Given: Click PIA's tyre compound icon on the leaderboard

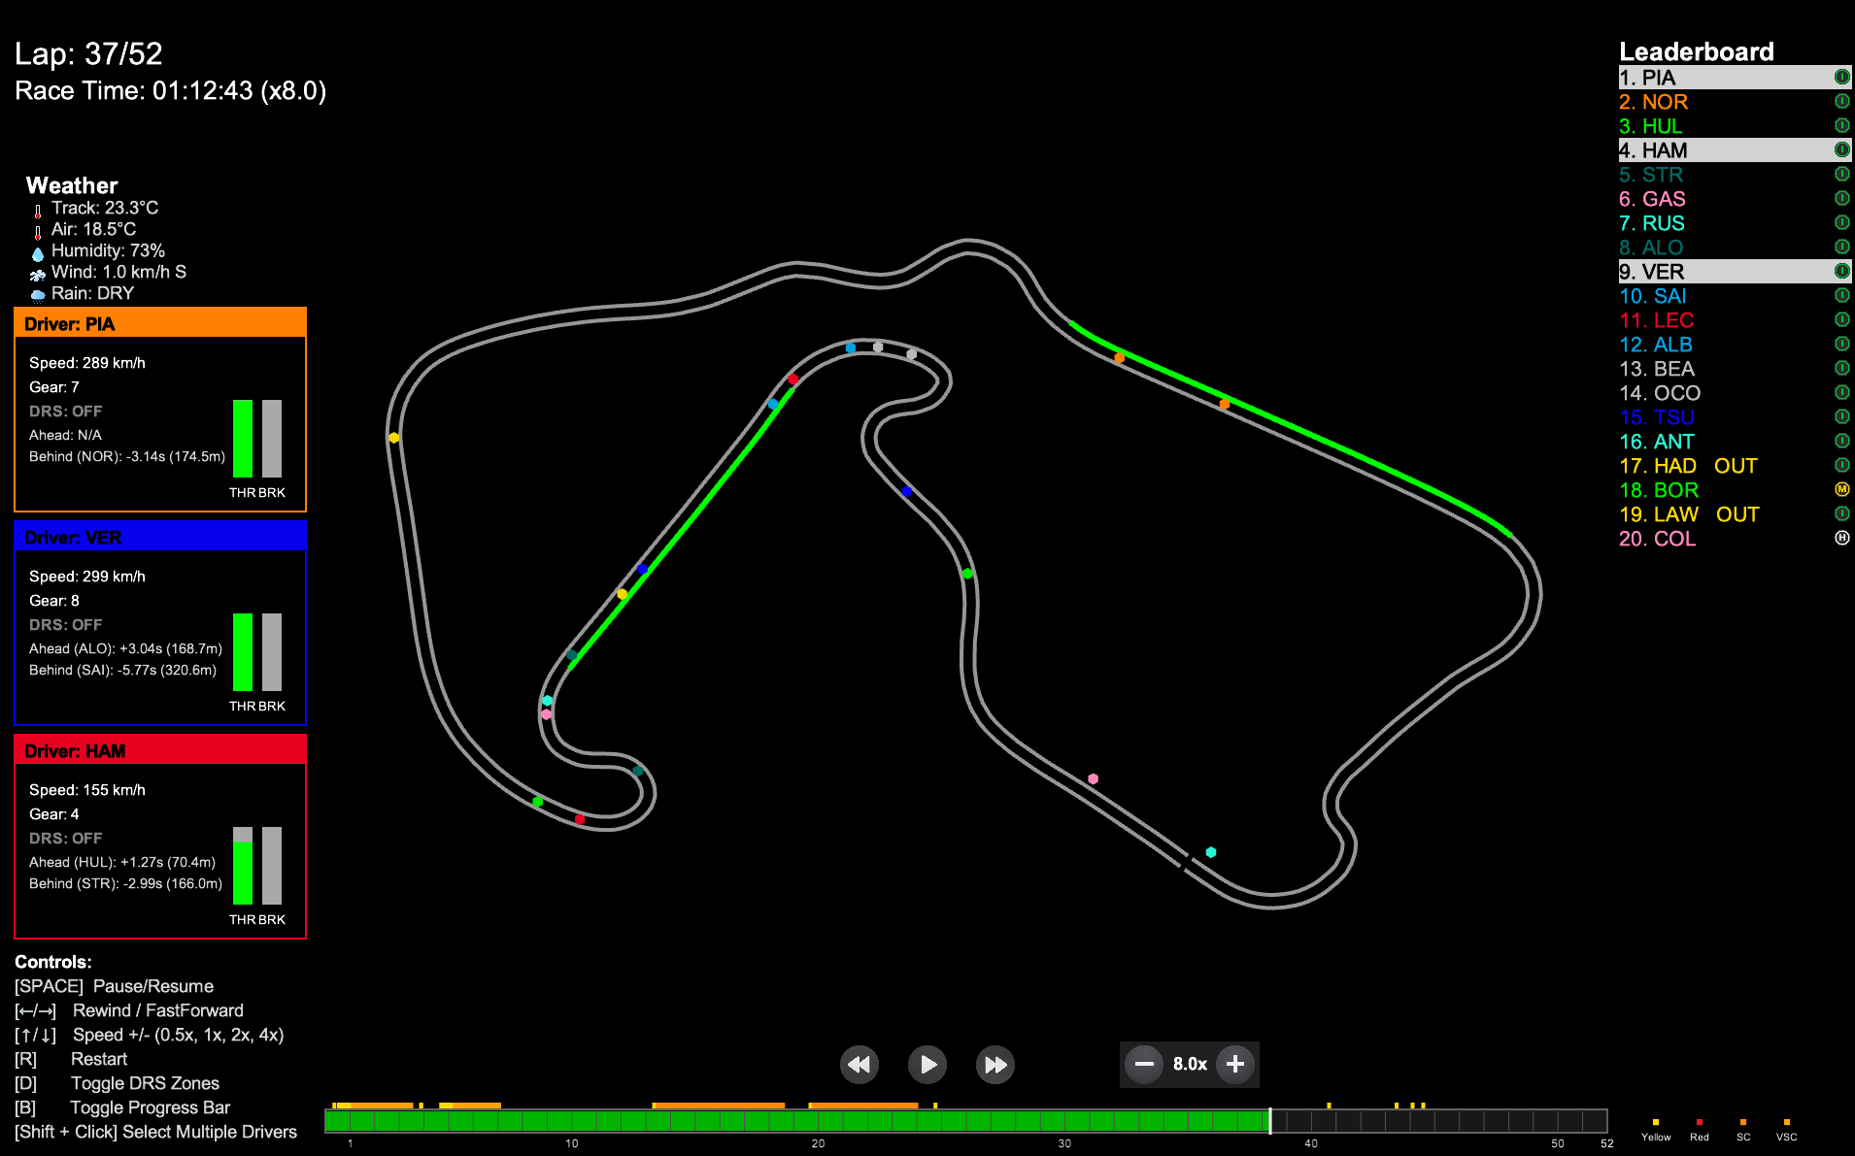Looking at the screenshot, I should tap(1841, 76).
